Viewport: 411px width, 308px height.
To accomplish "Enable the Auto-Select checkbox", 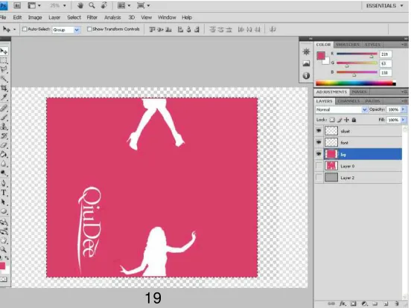I will click(25, 29).
